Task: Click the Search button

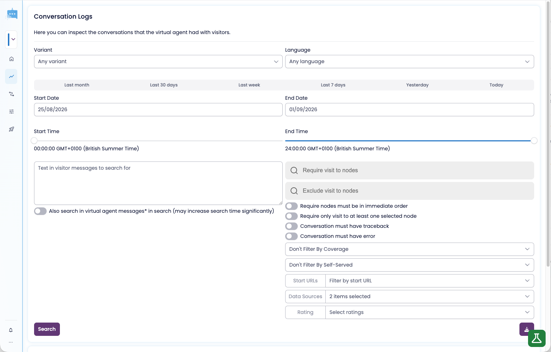Action: coord(47,329)
